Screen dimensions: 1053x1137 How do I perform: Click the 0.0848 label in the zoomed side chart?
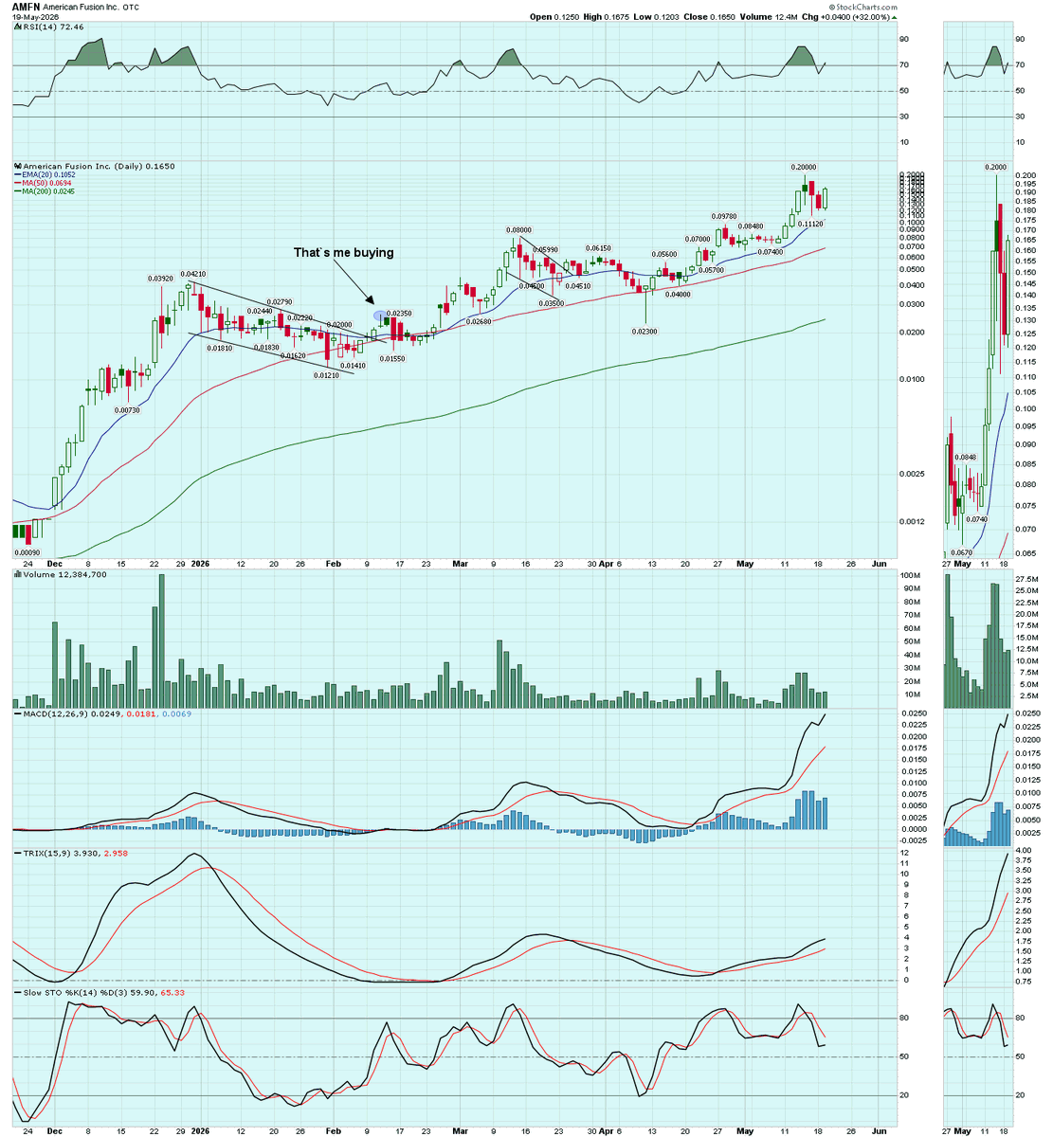click(966, 458)
